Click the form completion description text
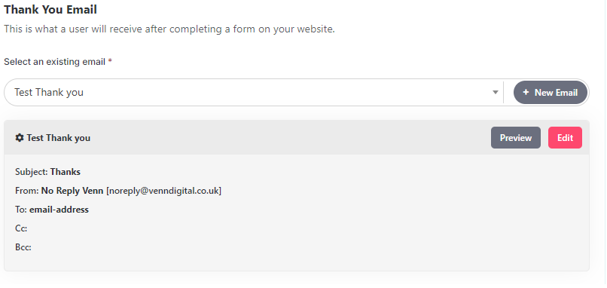 169,29
